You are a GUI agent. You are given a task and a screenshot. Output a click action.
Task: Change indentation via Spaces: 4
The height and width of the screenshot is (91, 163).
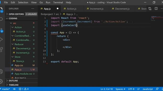pyautogui.click(x=120, y=89)
